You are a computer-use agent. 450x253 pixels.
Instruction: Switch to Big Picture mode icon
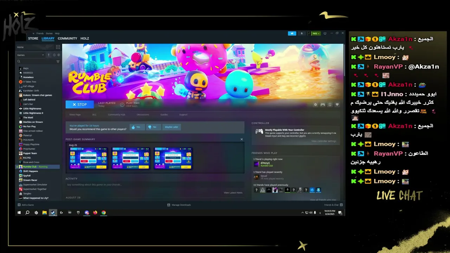(x=325, y=33)
